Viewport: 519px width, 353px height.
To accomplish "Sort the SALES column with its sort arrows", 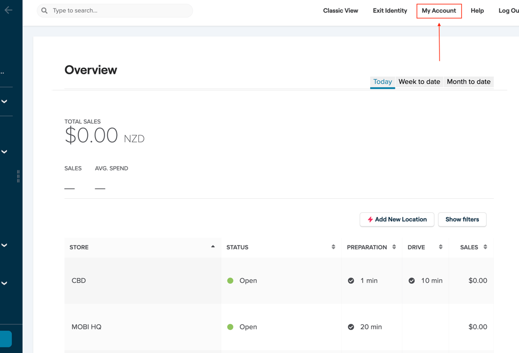I will (x=485, y=247).
